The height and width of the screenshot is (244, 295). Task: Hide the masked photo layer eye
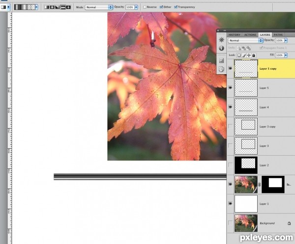(x=230, y=185)
